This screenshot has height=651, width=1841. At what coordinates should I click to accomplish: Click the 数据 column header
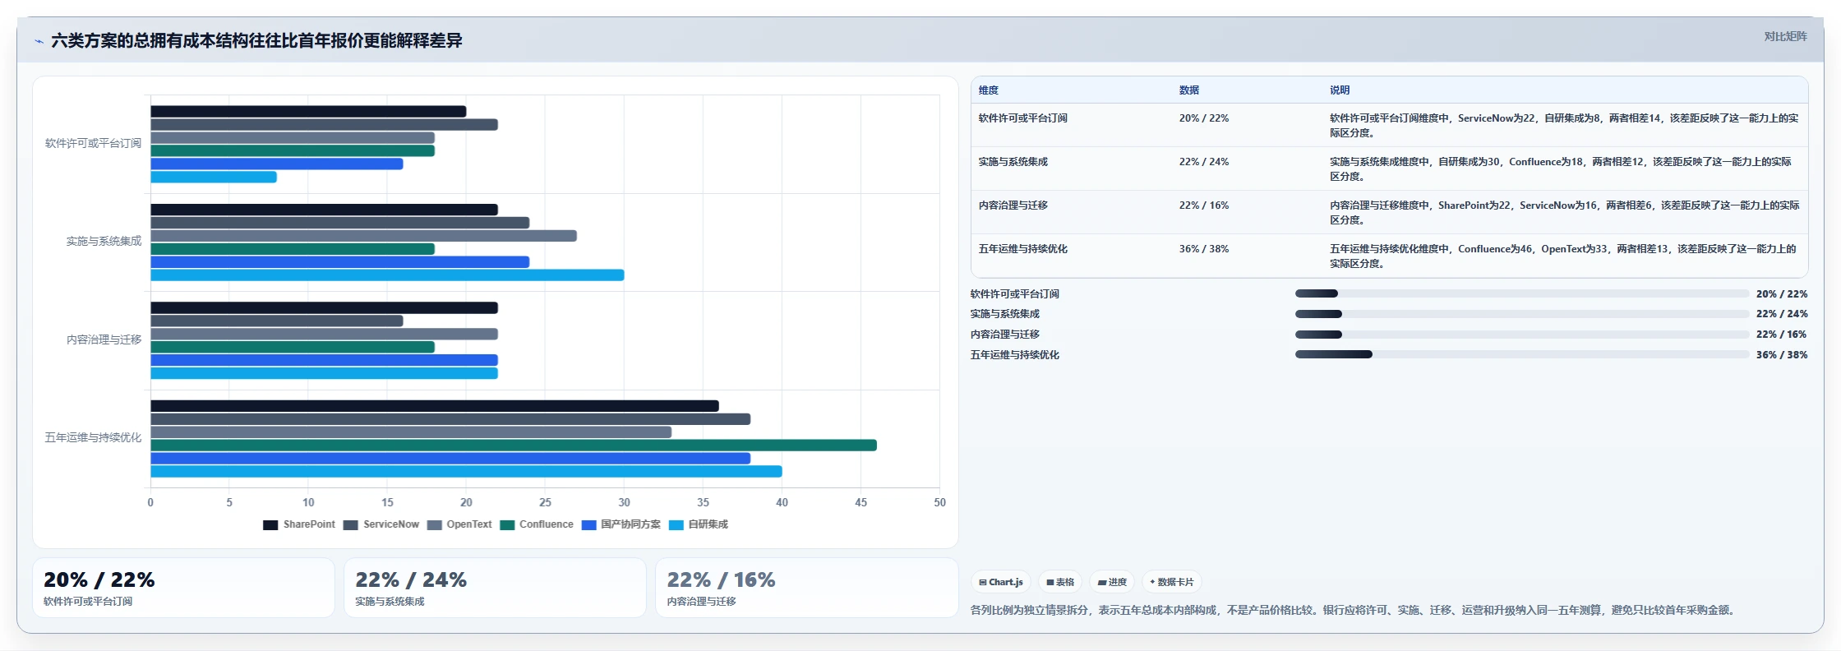tap(1189, 90)
